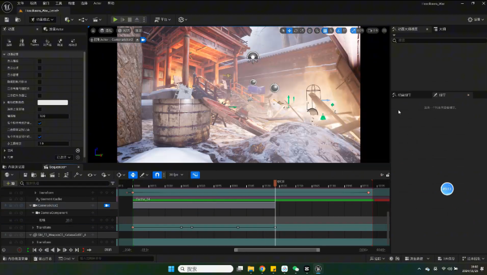Toggle grid snapping in viewport toolbar

coord(325,30)
